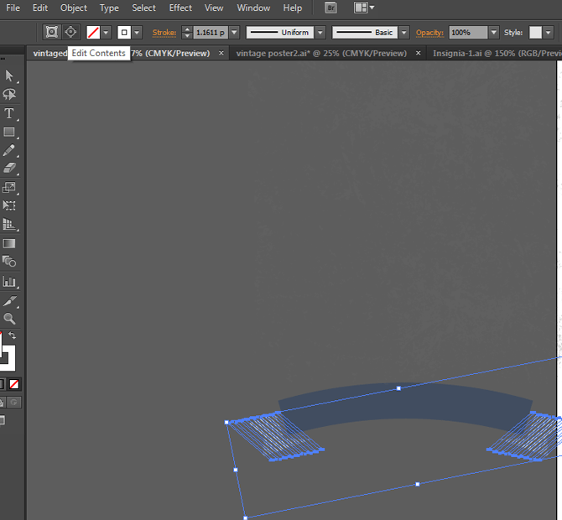
Task: Expand the stroke weight dropdown
Action: (x=233, y=33)
